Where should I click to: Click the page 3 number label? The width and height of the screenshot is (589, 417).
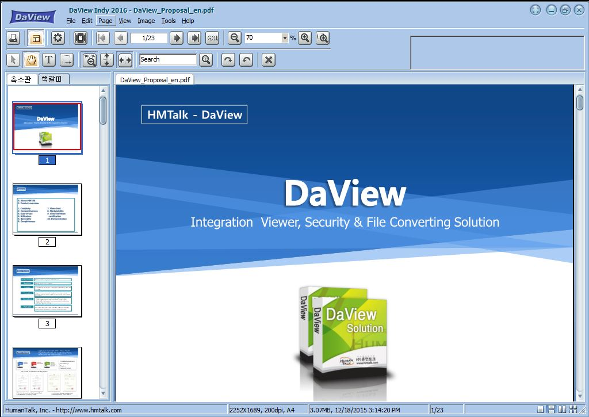click(47, 323)
